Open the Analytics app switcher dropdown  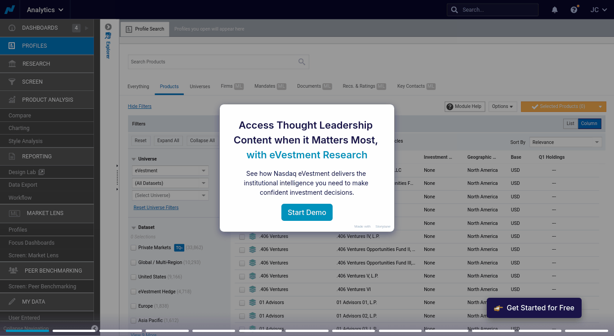(45, 10)
